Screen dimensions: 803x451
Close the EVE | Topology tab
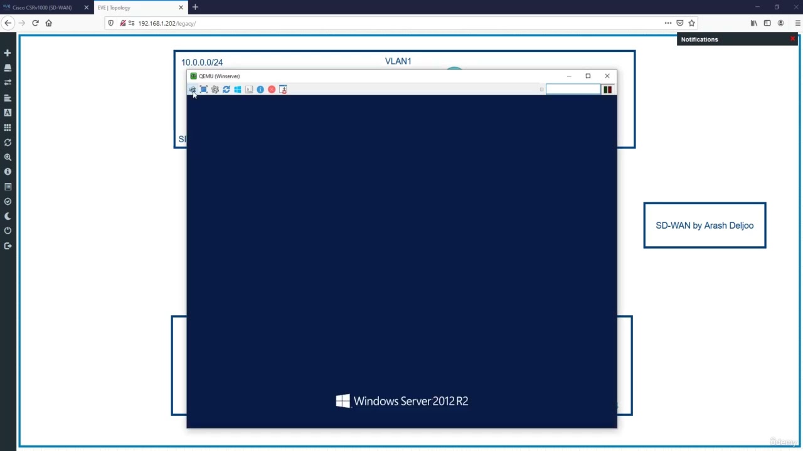point(181,8)
